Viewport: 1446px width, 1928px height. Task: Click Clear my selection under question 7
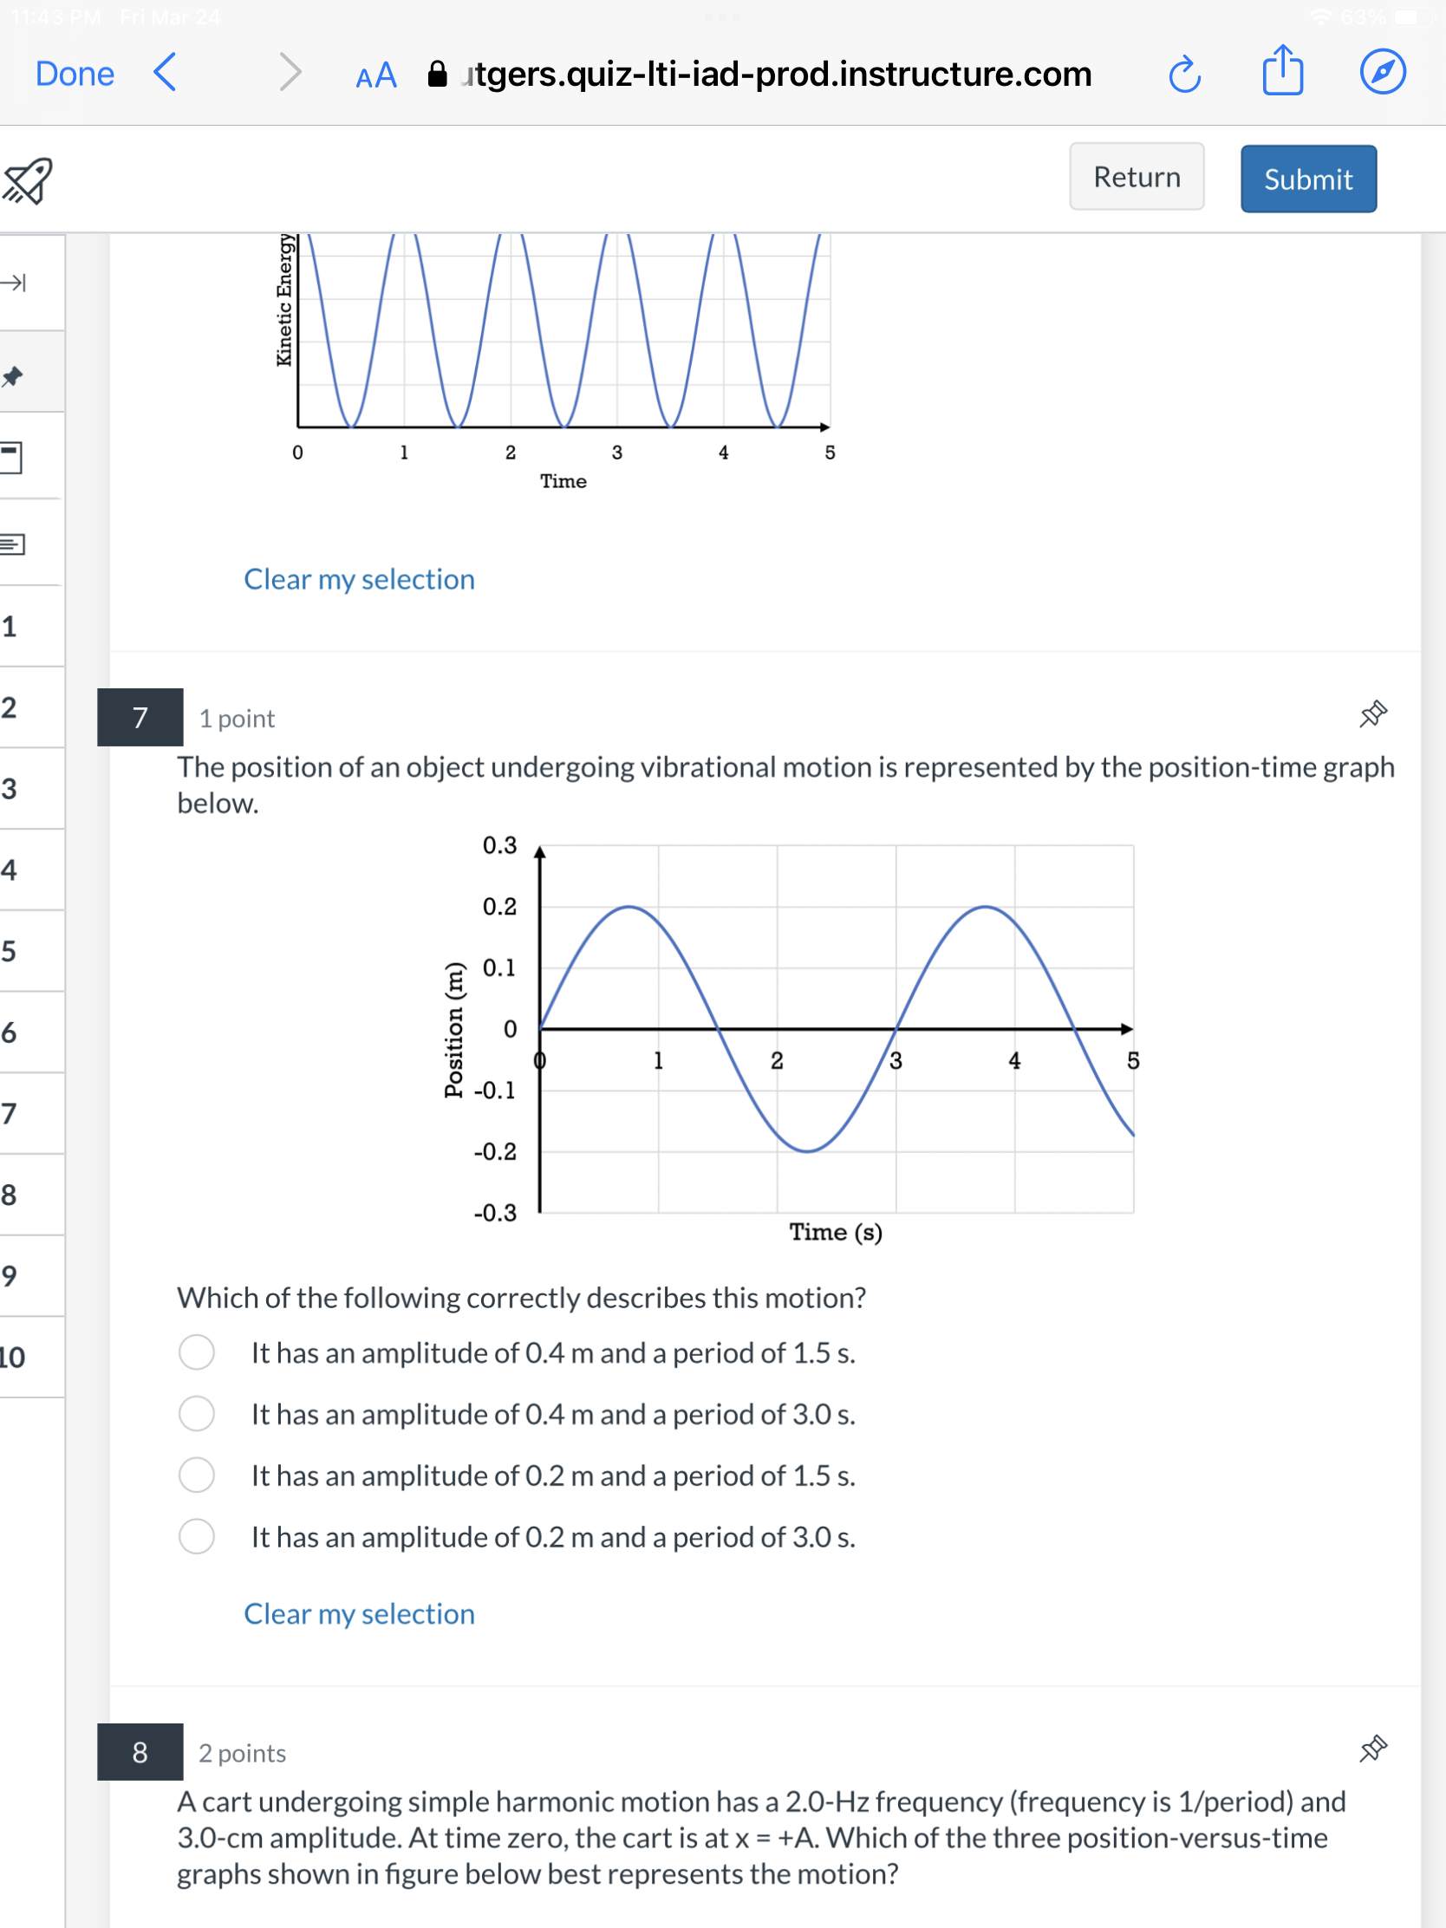pyautogui.click(x=358, y=1614)
